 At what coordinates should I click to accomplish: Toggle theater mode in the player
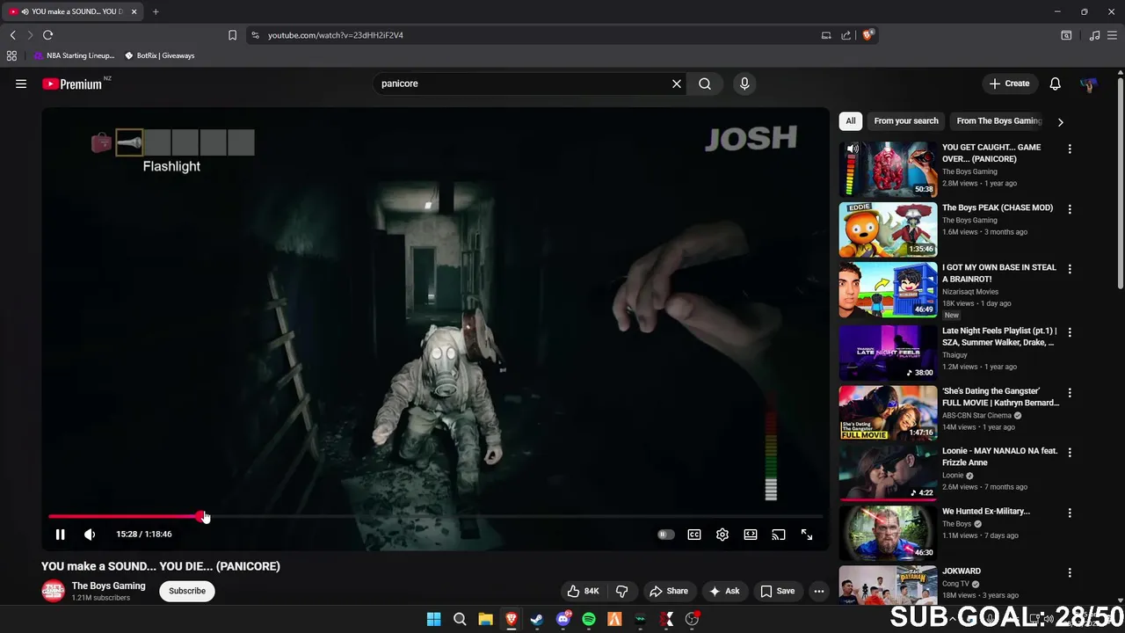point(751,535)
